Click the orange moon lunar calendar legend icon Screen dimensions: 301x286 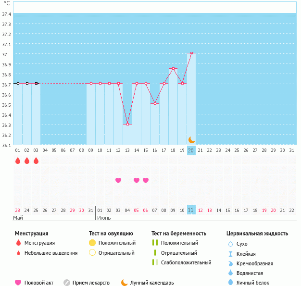pyautogui.click(x=125, y=283)
